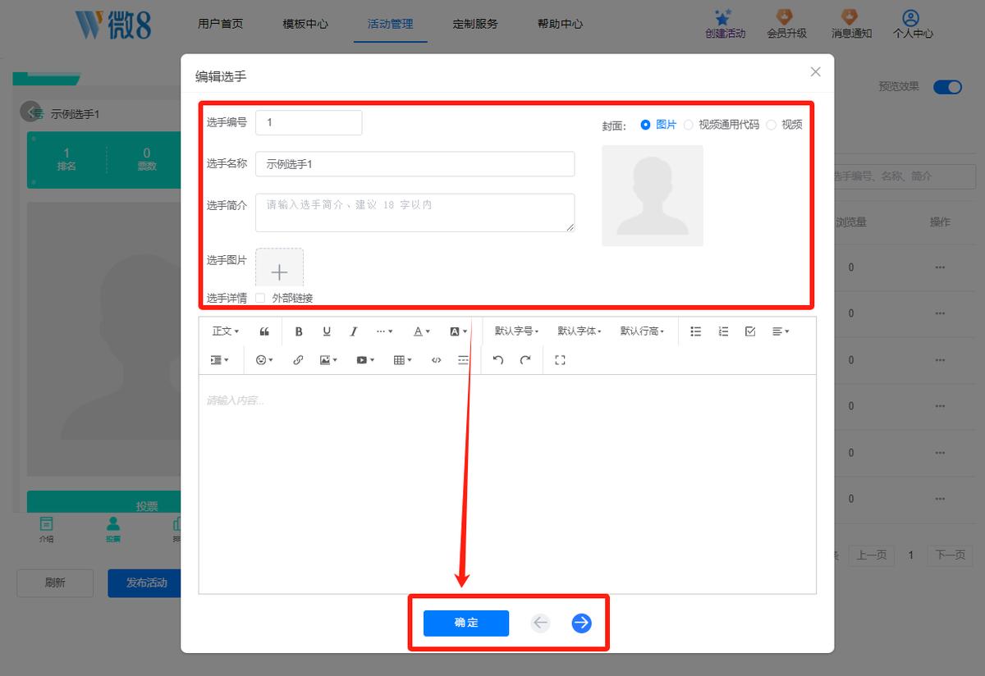Click the 发布活动 button
The image size is (985, 676).
[x=144, y=582]
